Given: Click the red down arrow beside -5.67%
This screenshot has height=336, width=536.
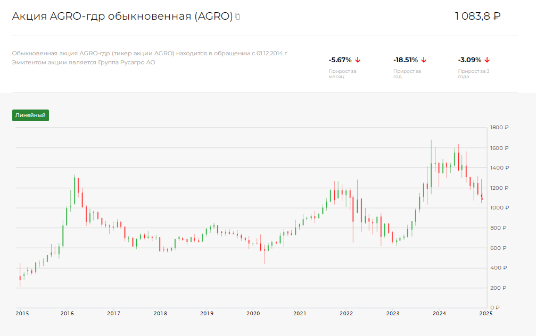Looking at the screenshot, I should tap(358, 60).
